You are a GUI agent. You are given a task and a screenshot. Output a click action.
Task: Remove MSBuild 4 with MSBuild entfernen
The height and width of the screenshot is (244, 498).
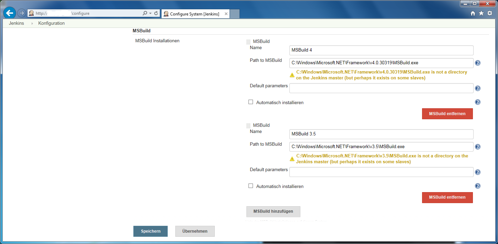tap(447, 114)
